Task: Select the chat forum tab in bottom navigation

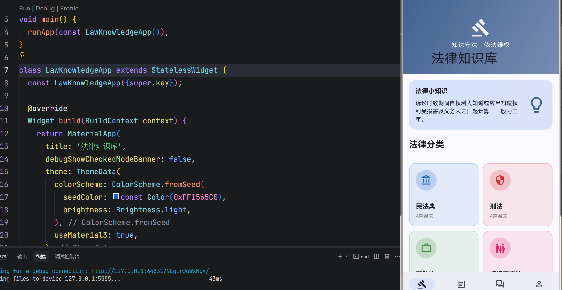Action: pyautogui.click(x=500, y=284)
